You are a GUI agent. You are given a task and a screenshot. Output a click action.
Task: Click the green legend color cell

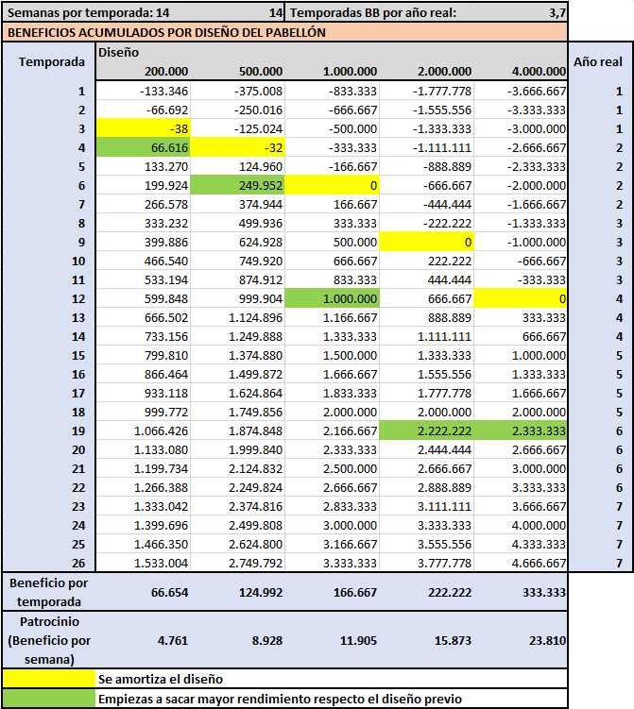click(49, 699)
